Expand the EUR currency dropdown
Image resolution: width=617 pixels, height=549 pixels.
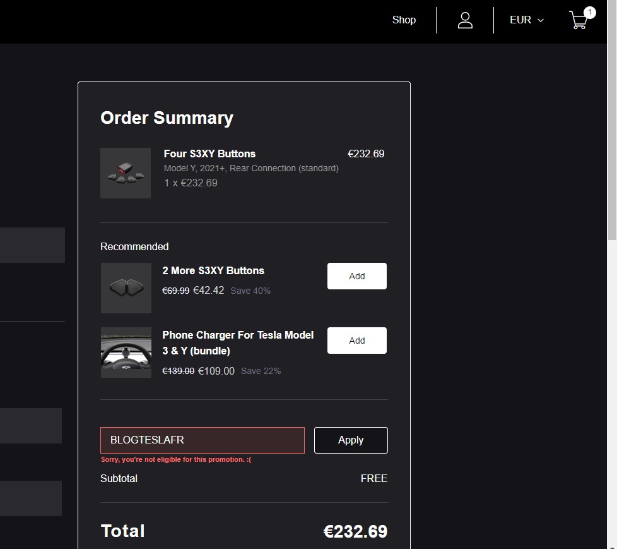(527, 20)
